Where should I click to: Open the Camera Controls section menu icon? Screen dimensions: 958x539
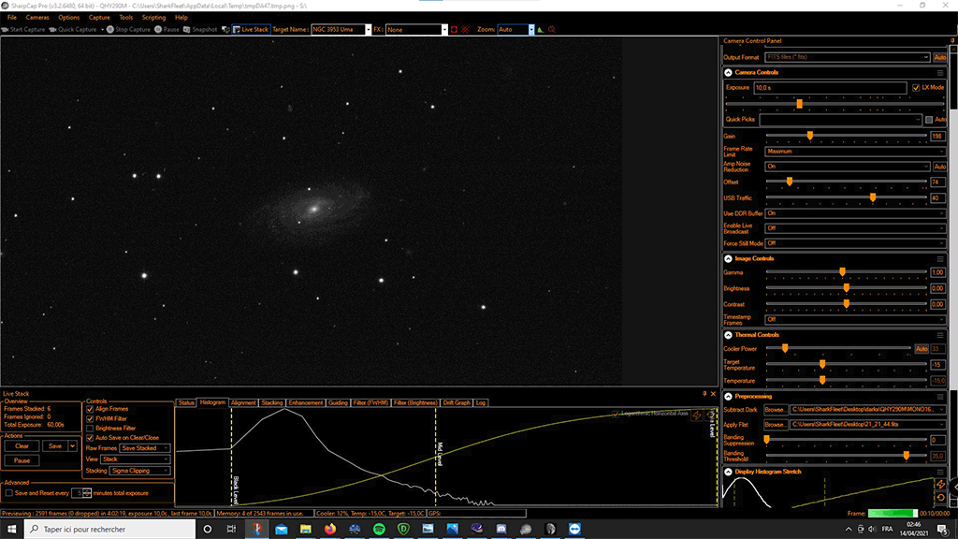(x=940, y=72)
